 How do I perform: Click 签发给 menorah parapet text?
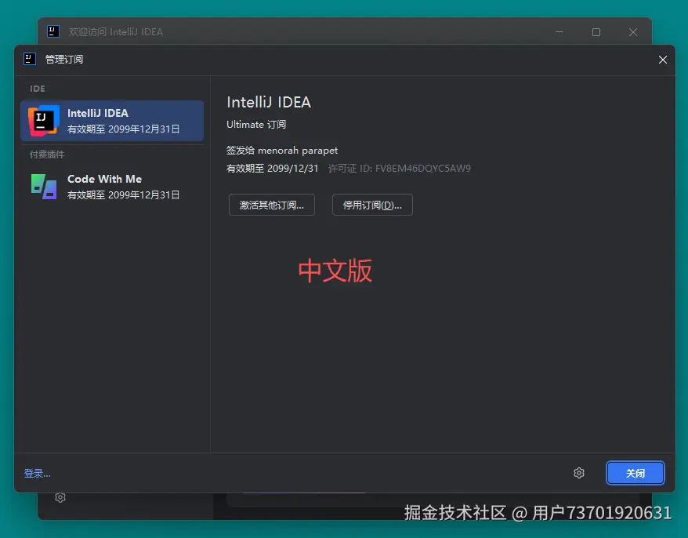[282, 151]
